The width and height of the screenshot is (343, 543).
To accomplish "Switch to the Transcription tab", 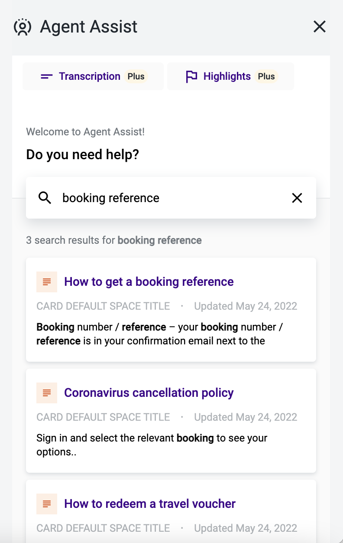I will tap(90, 76).
